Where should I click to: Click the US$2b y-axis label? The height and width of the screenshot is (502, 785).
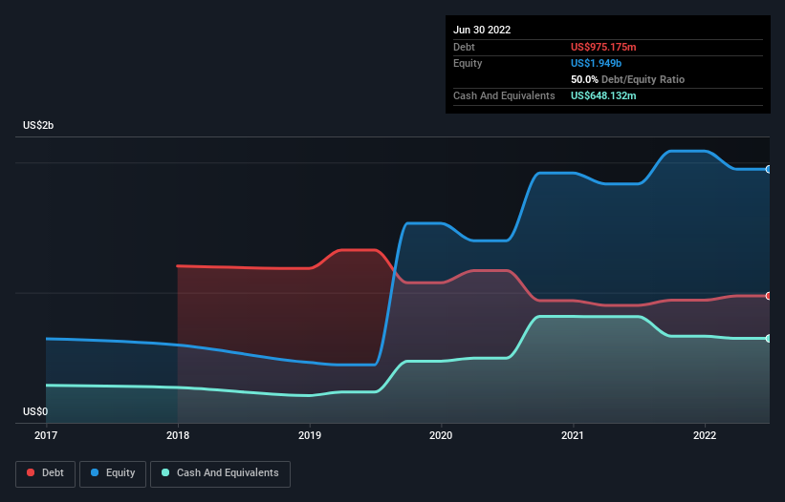(38, 125)
